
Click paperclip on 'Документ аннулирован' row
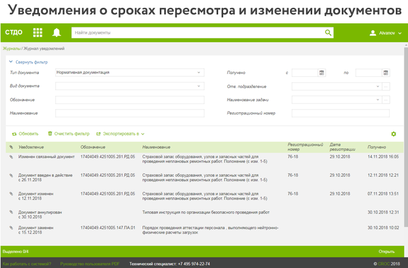[11, 212]
